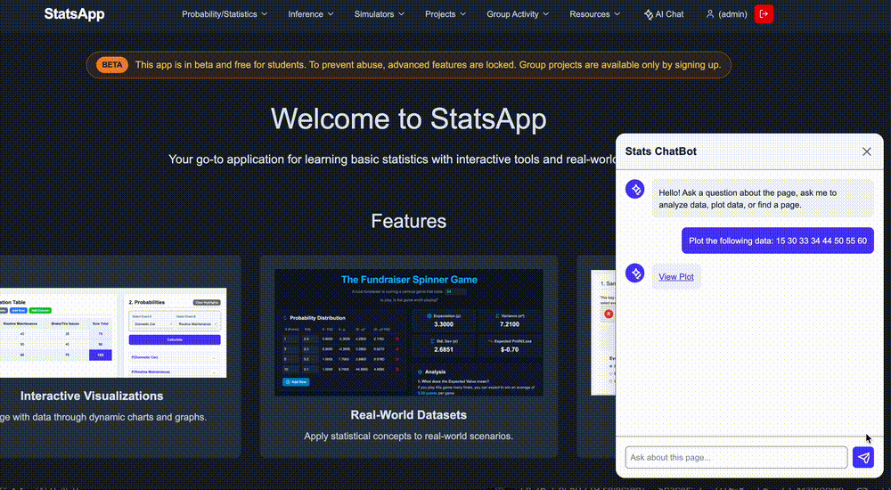Open the View Plot link
891x490 pixels.
675,277
